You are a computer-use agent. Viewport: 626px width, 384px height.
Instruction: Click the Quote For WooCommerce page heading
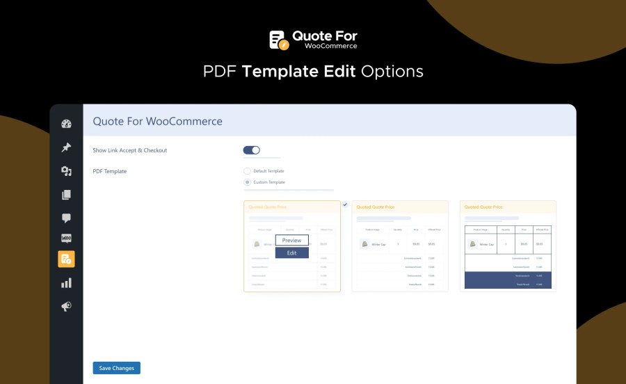(158, 121)
